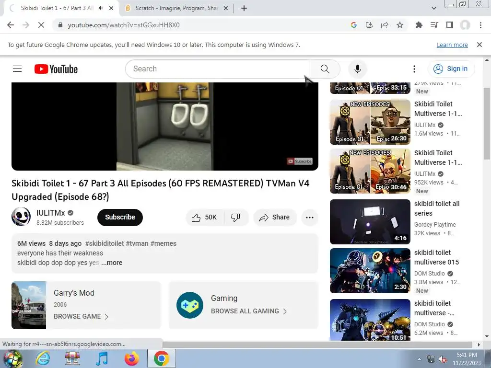Start voice search with microphone icon
Viewport: 491px width, 368px height.
click(357, 69)
